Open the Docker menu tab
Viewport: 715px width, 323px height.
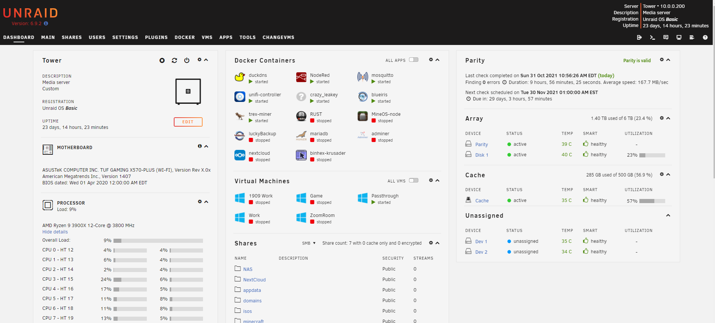[185, 37]
